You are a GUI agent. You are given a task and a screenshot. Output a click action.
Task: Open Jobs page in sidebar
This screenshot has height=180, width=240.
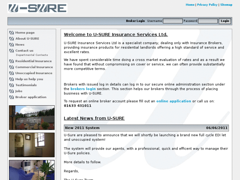[19, 91]
